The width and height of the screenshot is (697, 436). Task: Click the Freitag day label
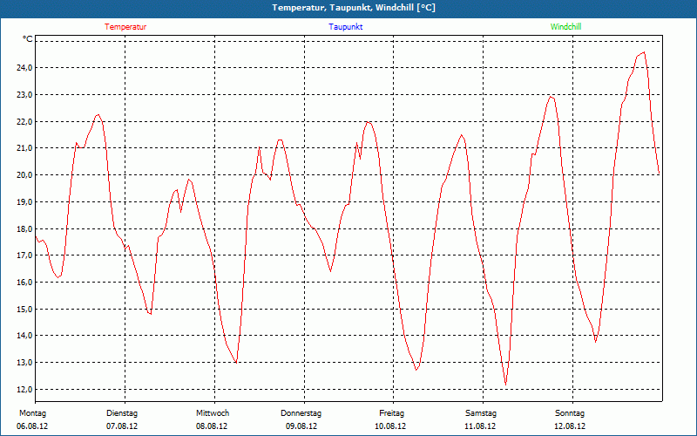pos(391,413)
